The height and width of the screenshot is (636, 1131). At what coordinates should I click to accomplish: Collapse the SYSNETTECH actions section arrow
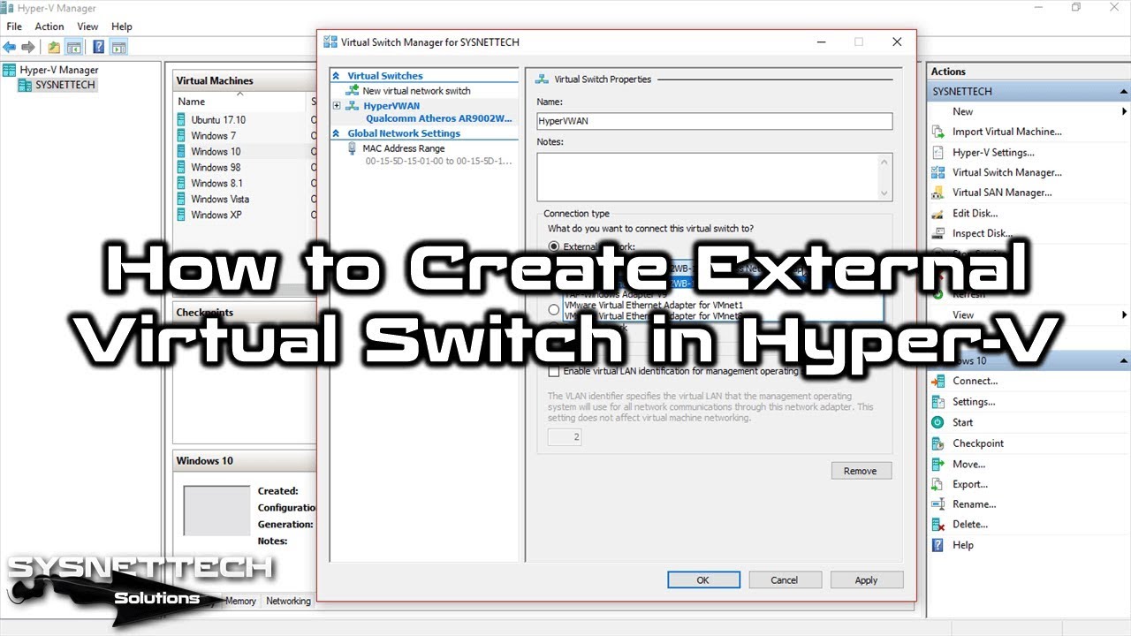[1124, 91]
